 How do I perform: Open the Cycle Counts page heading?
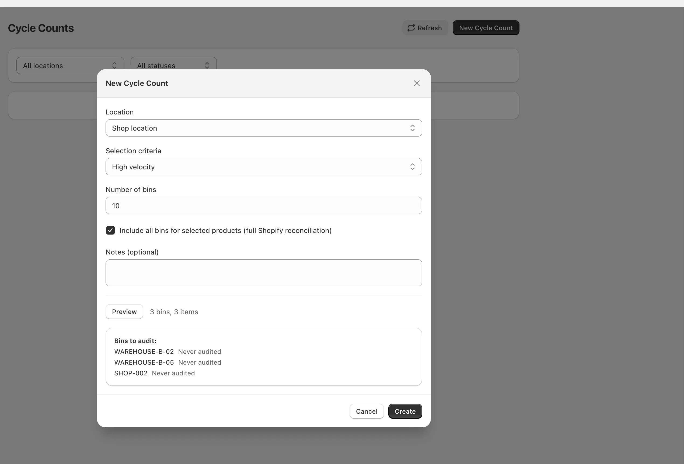point(41,28)
